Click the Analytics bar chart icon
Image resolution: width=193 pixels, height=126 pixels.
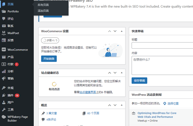point(4,71)
